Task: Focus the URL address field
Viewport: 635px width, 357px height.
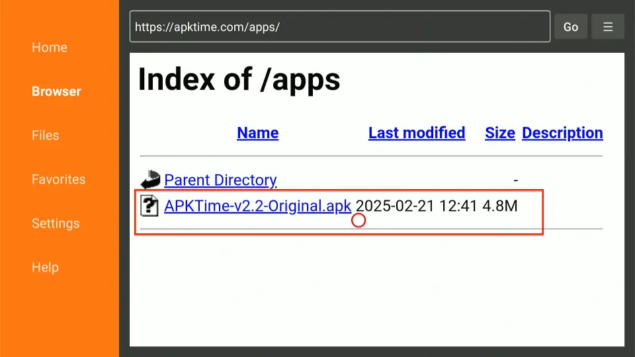Action: (340, 26)
